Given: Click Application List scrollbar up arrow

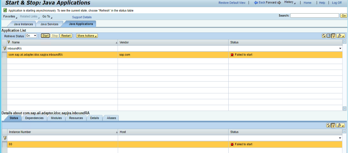Looking at the screenshot, I should click(x=344, y=42).
